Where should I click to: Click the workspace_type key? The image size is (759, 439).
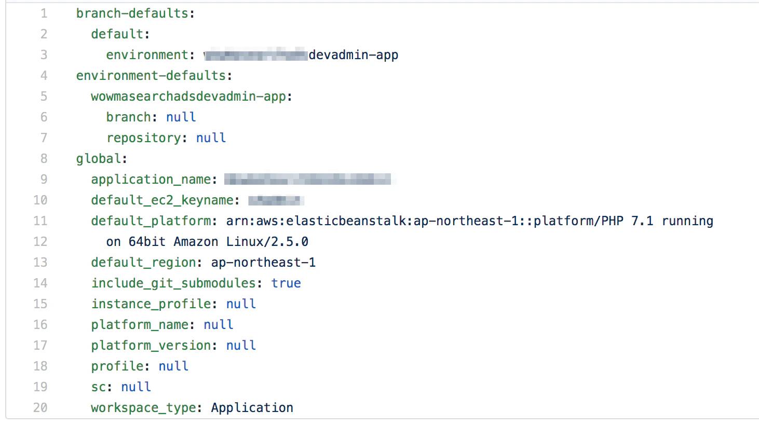[143, 408]
